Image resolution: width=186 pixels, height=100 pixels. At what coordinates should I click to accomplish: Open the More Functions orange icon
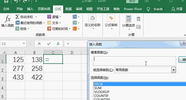pyautogui.click(x=75, y=29)
